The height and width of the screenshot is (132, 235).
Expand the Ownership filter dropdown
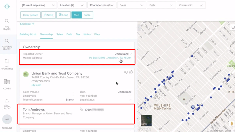pyautogui.click(x=191, y=5)
